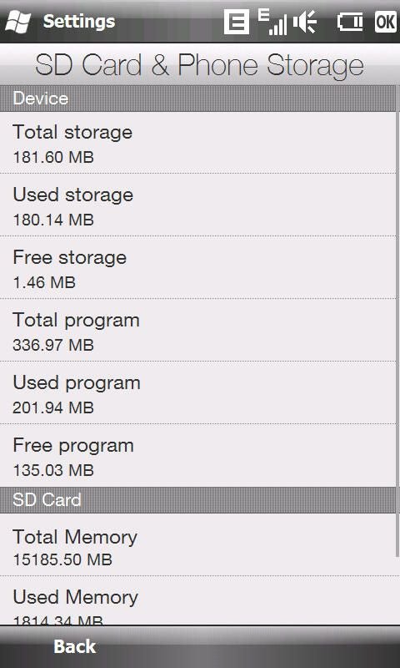Select the Used storage entry
Screen dimensions: 400x668
(197, 205)
